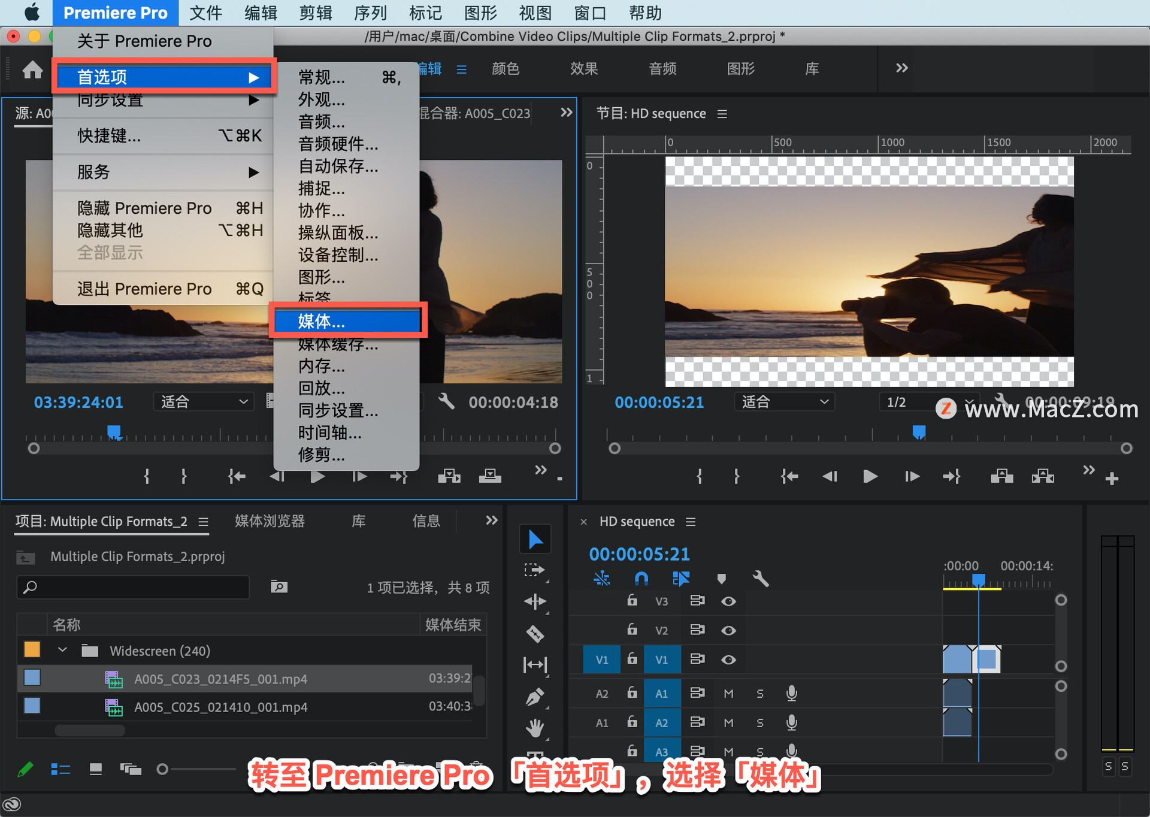Click the project panel search field

pos(134,587)
